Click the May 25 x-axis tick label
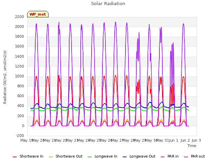The height and width of the screenshot is (163, 217). point(95,140)
